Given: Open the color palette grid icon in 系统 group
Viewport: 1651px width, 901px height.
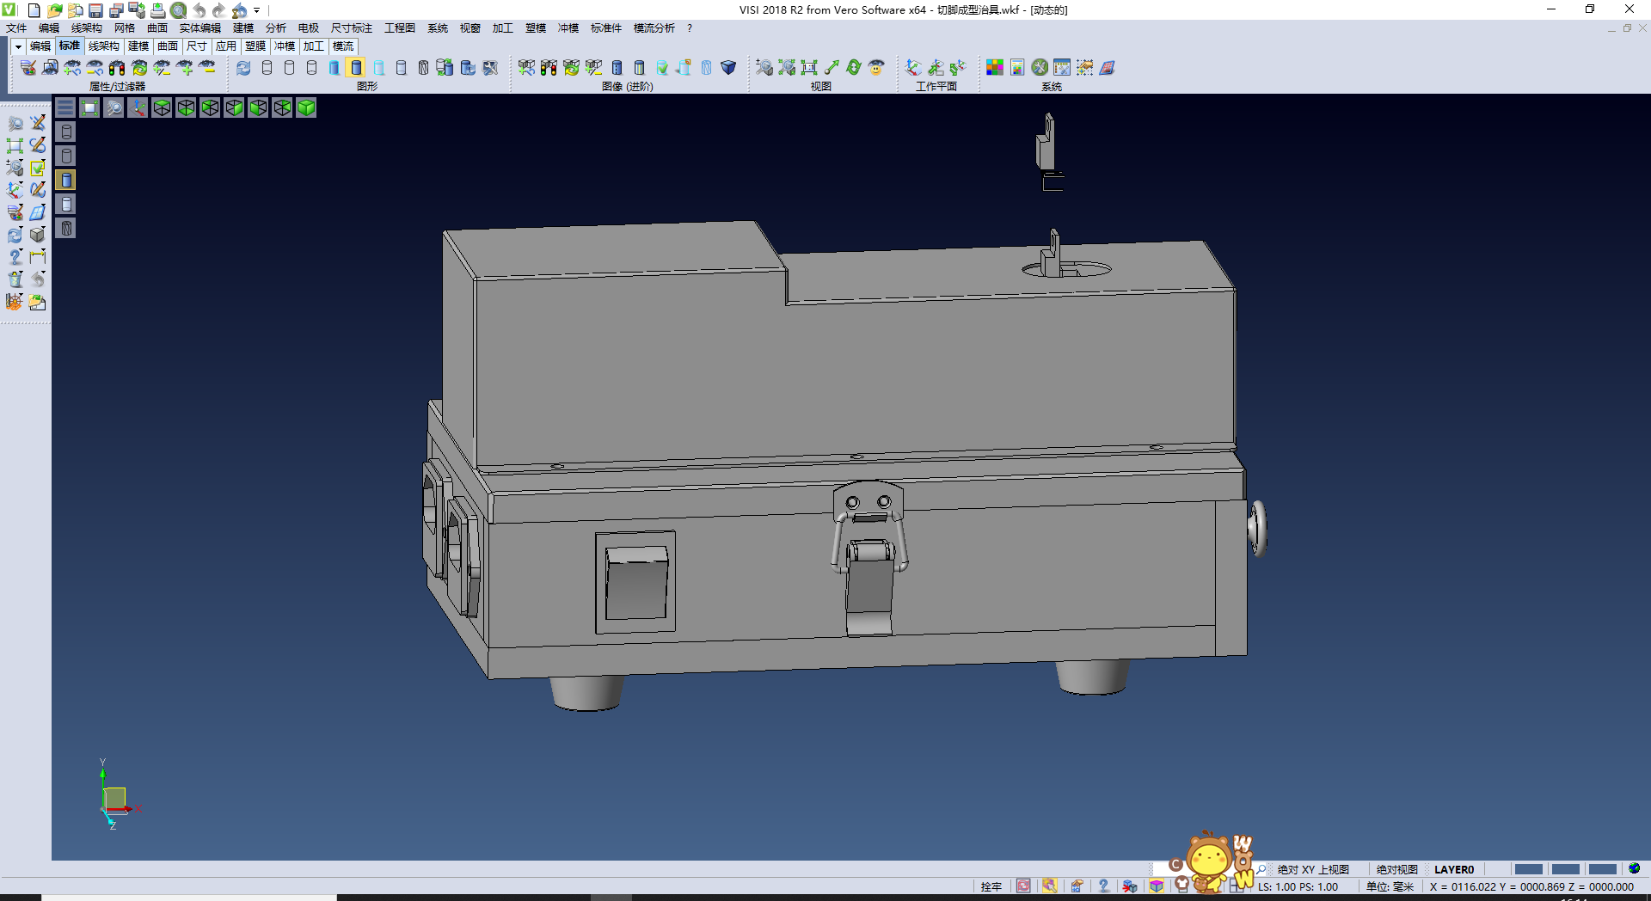Looking at the screenshot, I should coord(994,68).
